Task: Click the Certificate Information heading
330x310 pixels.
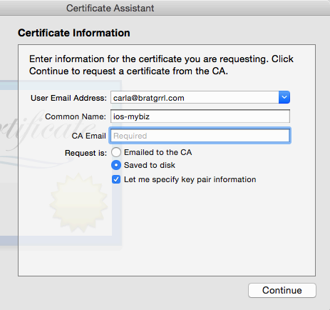Action: click(x=74, y=33)
